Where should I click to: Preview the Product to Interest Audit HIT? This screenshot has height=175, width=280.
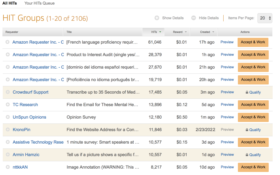[227, 55]
